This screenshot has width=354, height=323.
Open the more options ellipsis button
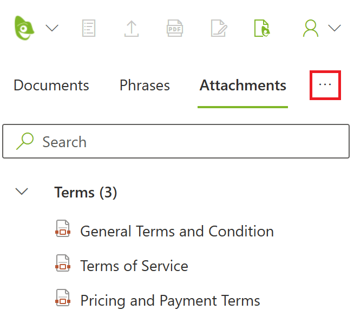pyautogui.click(x=325, y=85)
